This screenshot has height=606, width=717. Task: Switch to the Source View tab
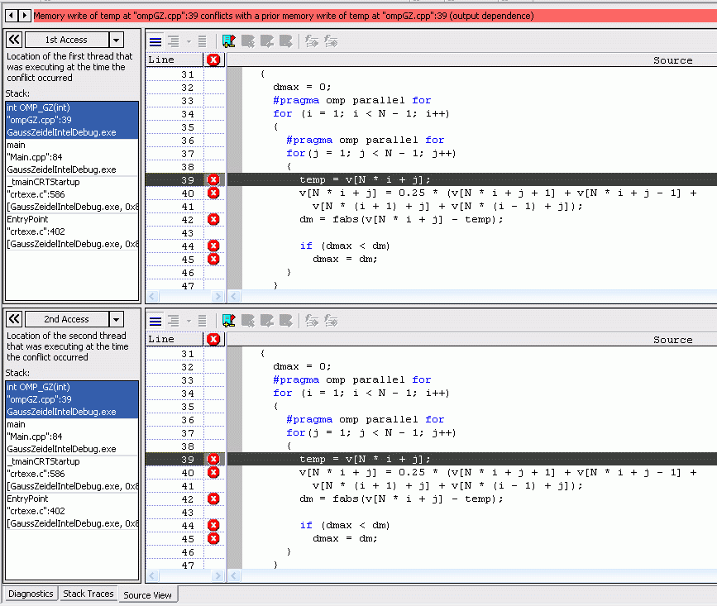[148, 595]
